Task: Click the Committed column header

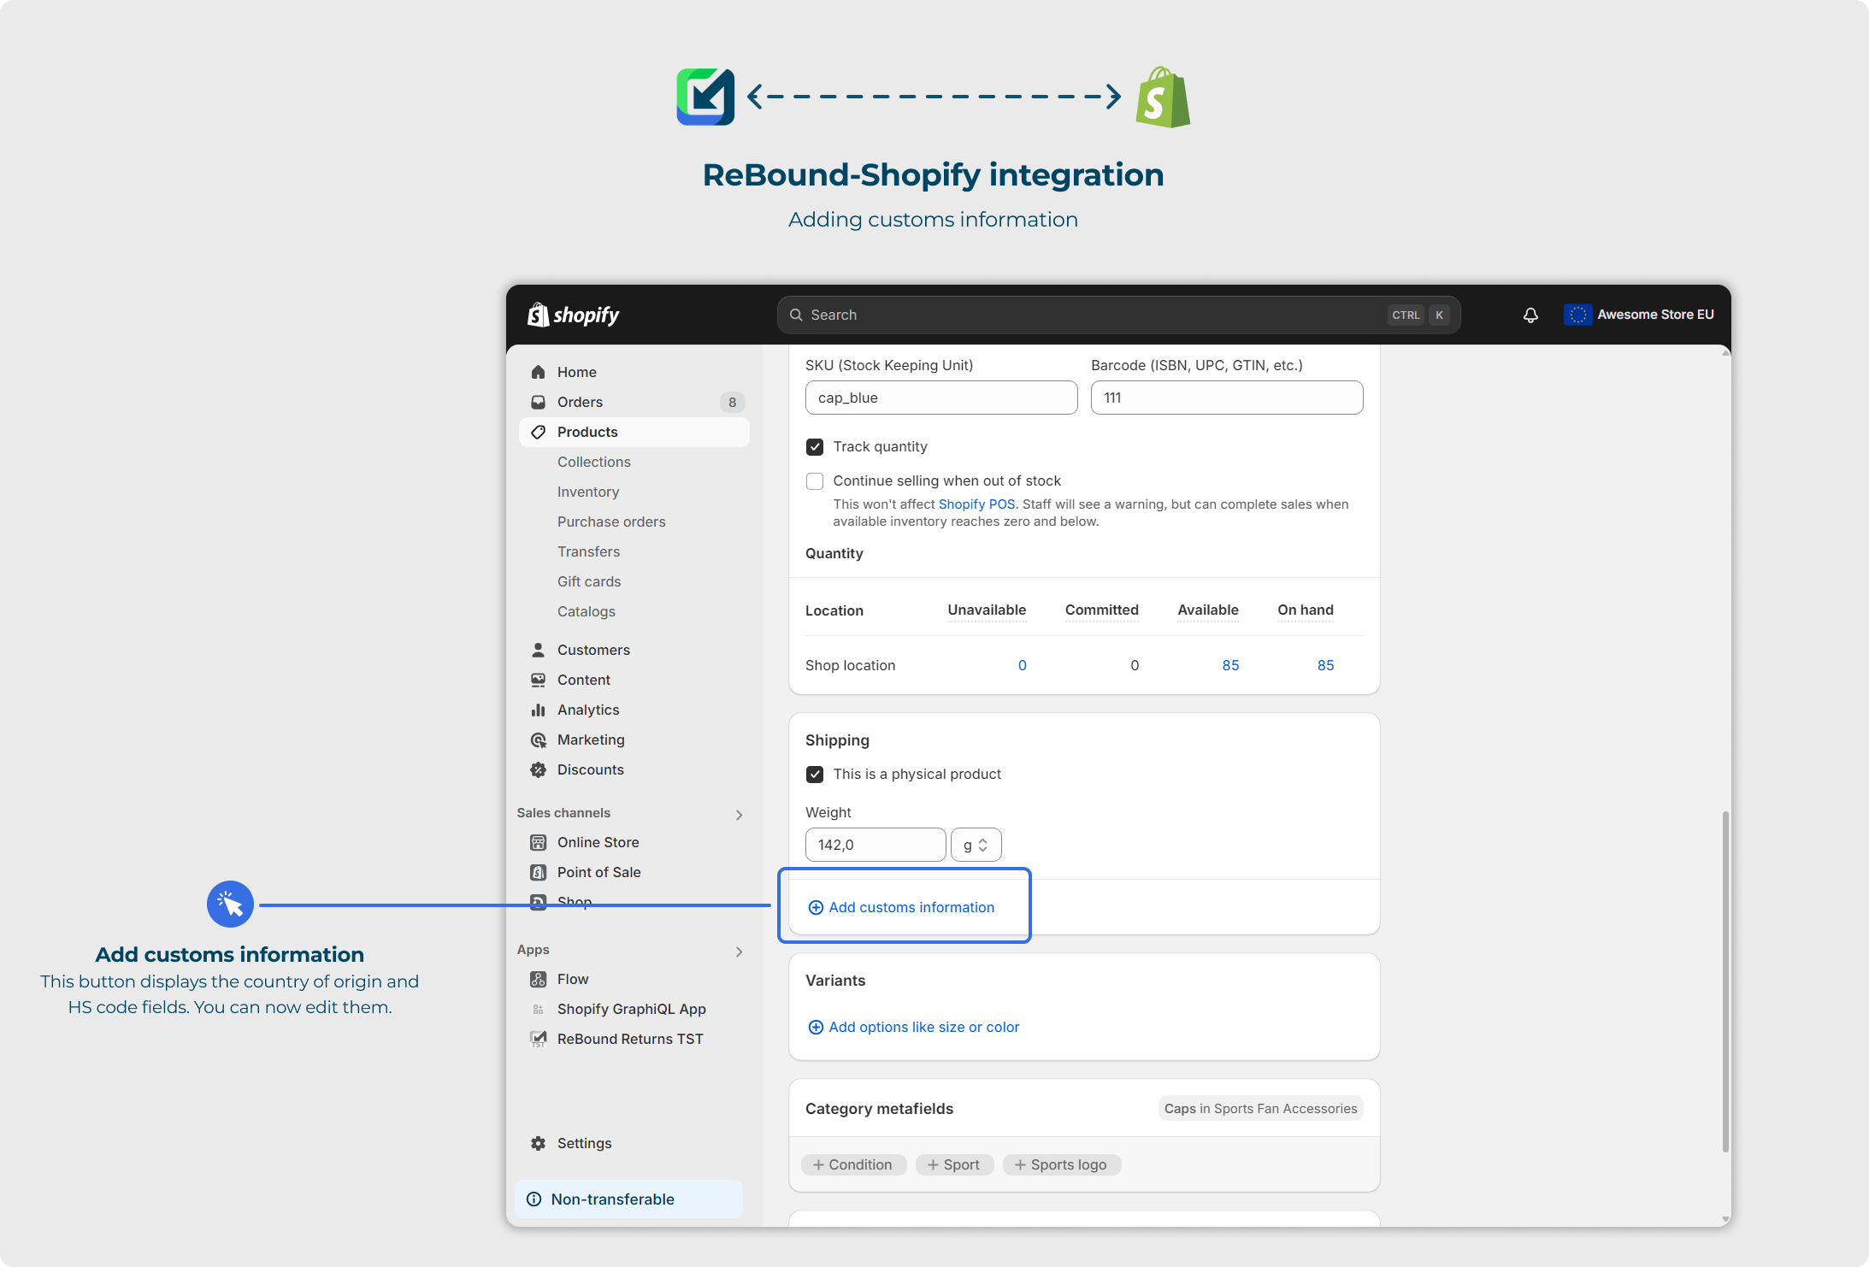Action: (1102, 610)
